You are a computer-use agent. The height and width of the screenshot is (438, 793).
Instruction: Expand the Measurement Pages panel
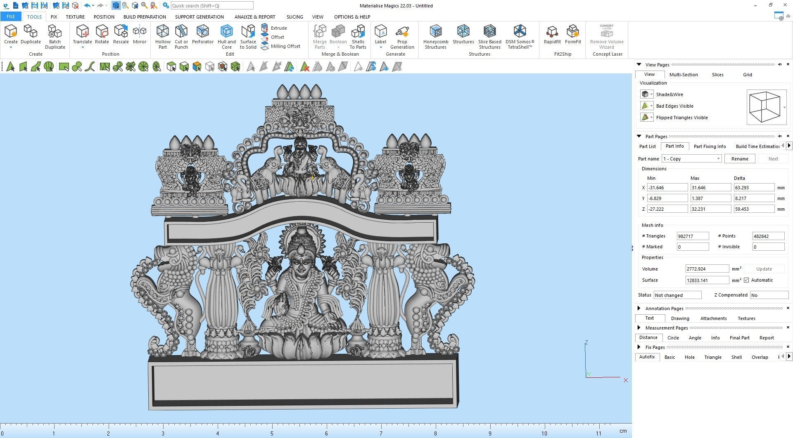tap(639, 327)
